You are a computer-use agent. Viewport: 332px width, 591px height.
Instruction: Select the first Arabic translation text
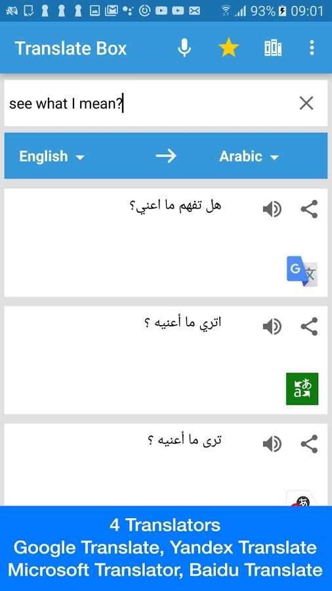pyautogui.click(x=175, y=206)
